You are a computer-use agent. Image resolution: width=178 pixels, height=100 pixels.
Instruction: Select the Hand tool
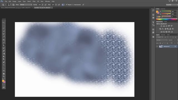coord(4,74)
